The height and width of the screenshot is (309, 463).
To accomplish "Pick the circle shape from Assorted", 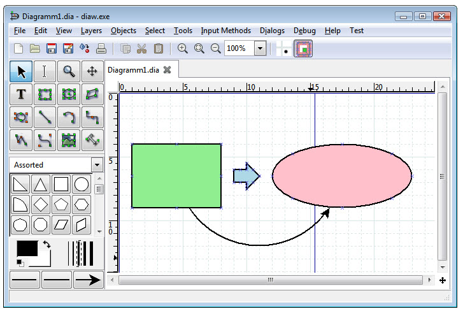I will [82, 184].
